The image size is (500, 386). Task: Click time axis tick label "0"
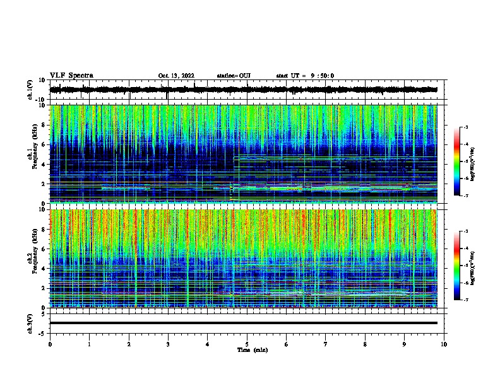tap(50, 344)
